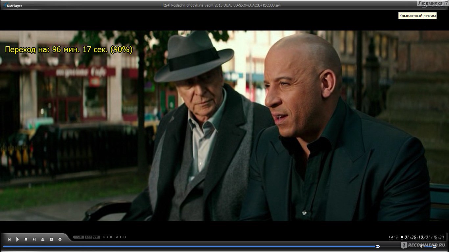Click the eject open-file icon
449x252 pixels.
[x=43, y=240]
